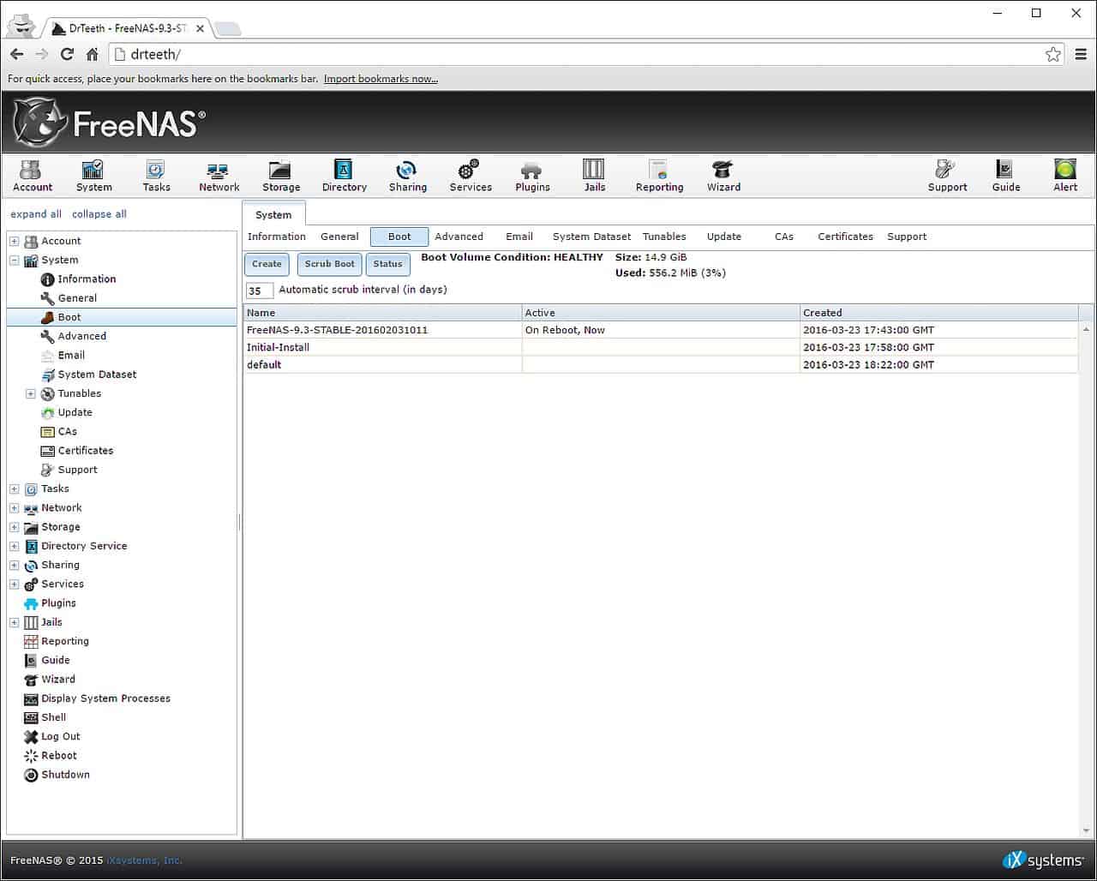This screenshot has height=881, width=1097.
Task: Switch to the Email sub-tab
Action: coord(519,237)
